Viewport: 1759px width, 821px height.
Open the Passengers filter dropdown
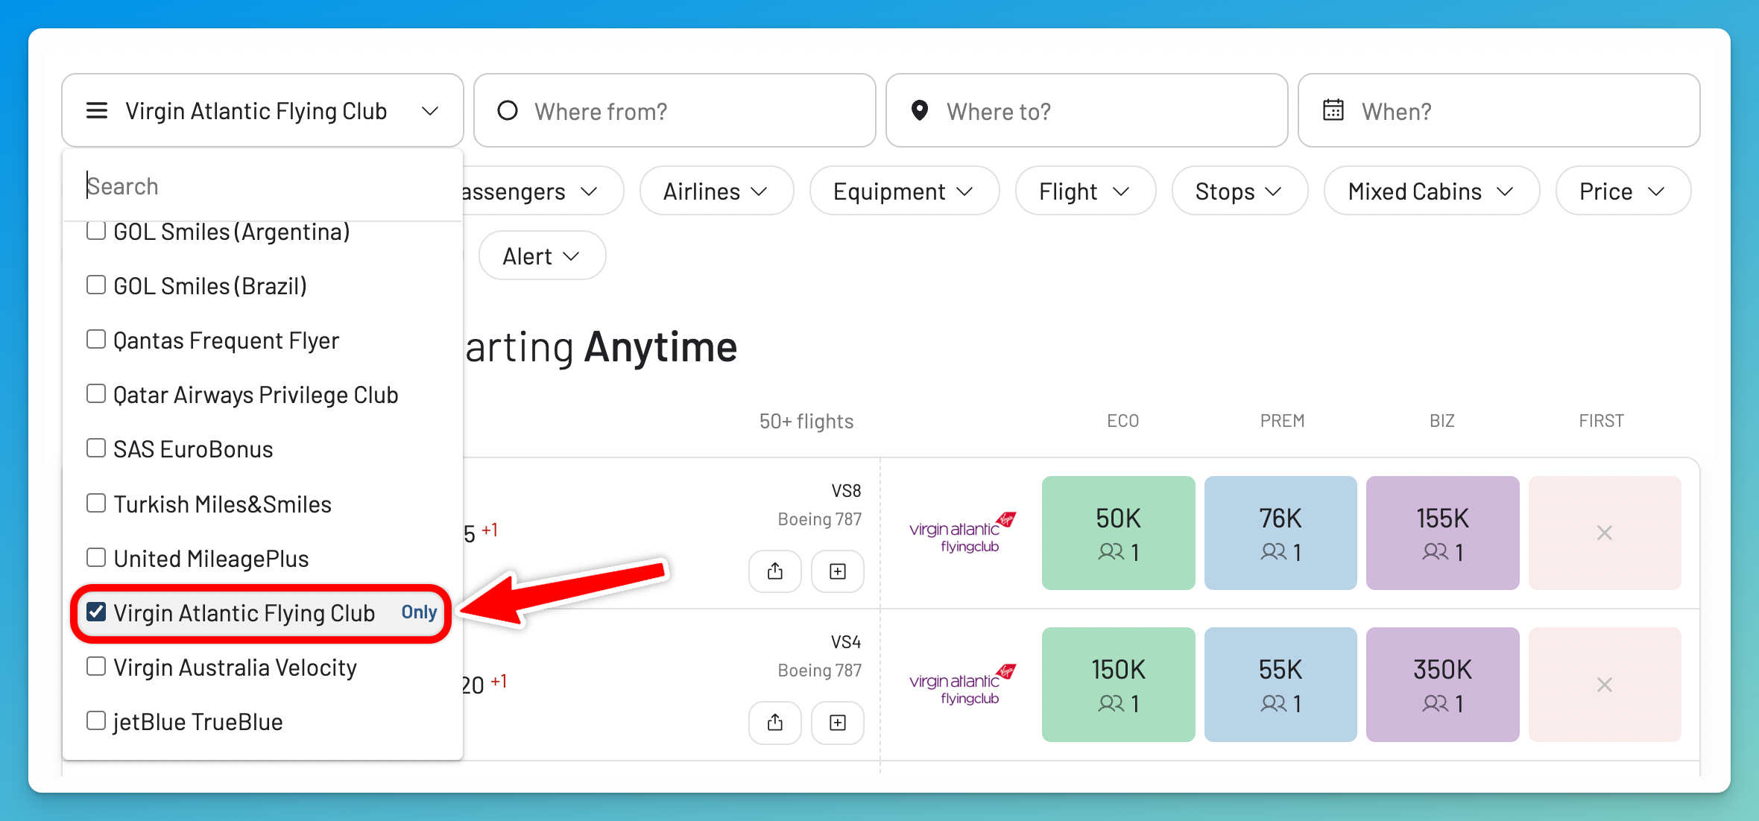coord(543,191)
